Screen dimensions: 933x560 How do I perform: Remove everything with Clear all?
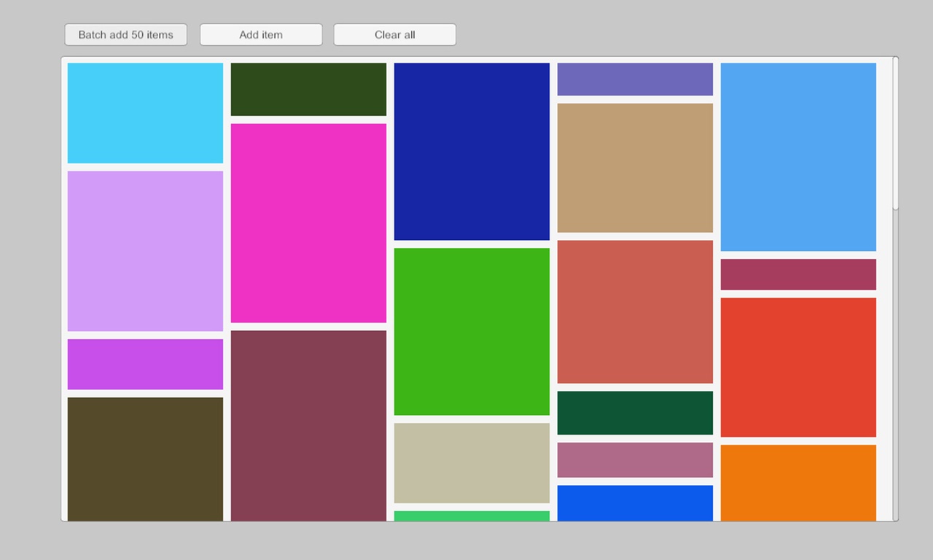click(395, 34)
